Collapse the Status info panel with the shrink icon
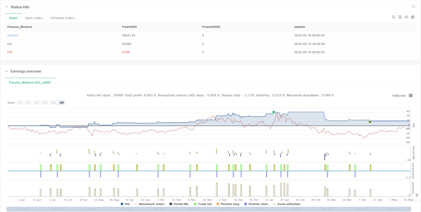The image size is (421, 212). 414,6
